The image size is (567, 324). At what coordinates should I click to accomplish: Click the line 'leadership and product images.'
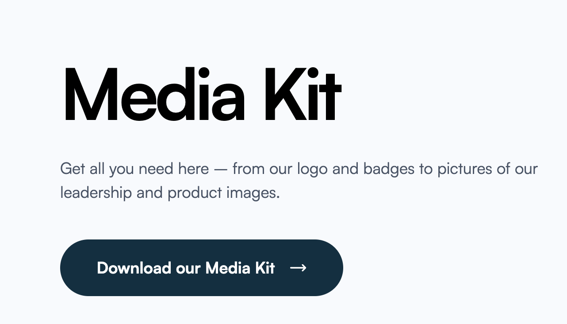(170, 193)
